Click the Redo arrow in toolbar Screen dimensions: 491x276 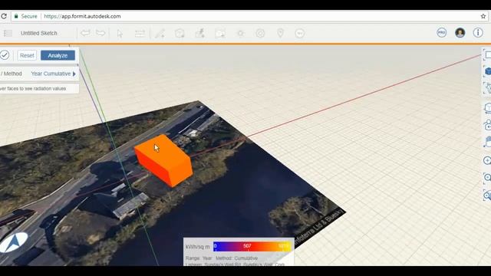point(101,33)
